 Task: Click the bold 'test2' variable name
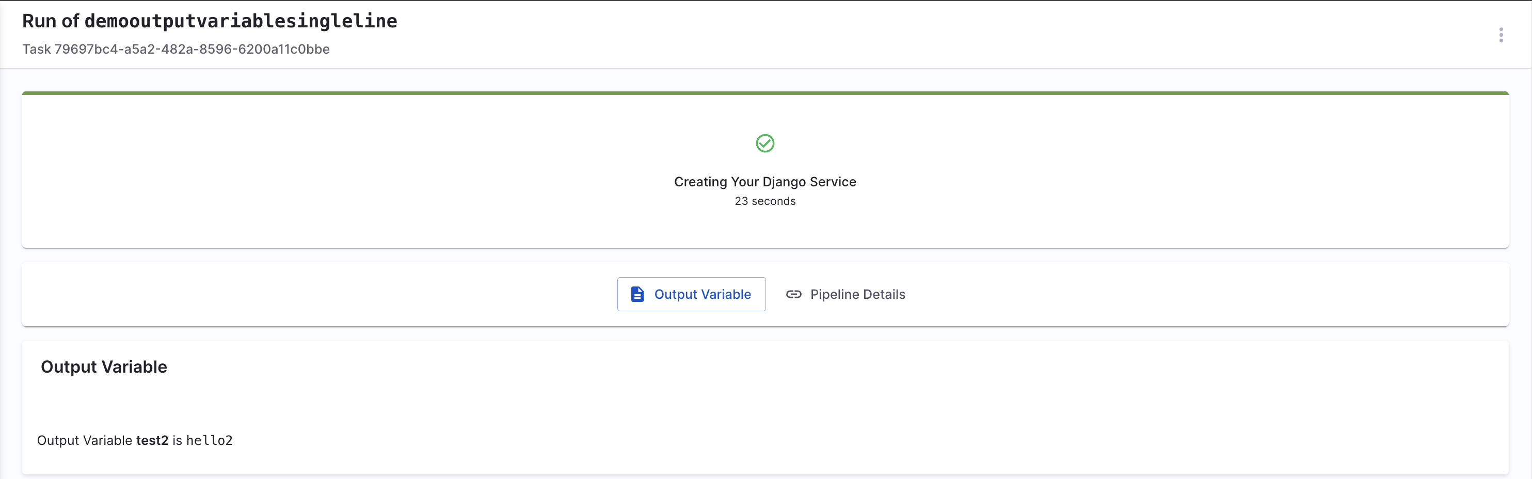pos(152,440)
